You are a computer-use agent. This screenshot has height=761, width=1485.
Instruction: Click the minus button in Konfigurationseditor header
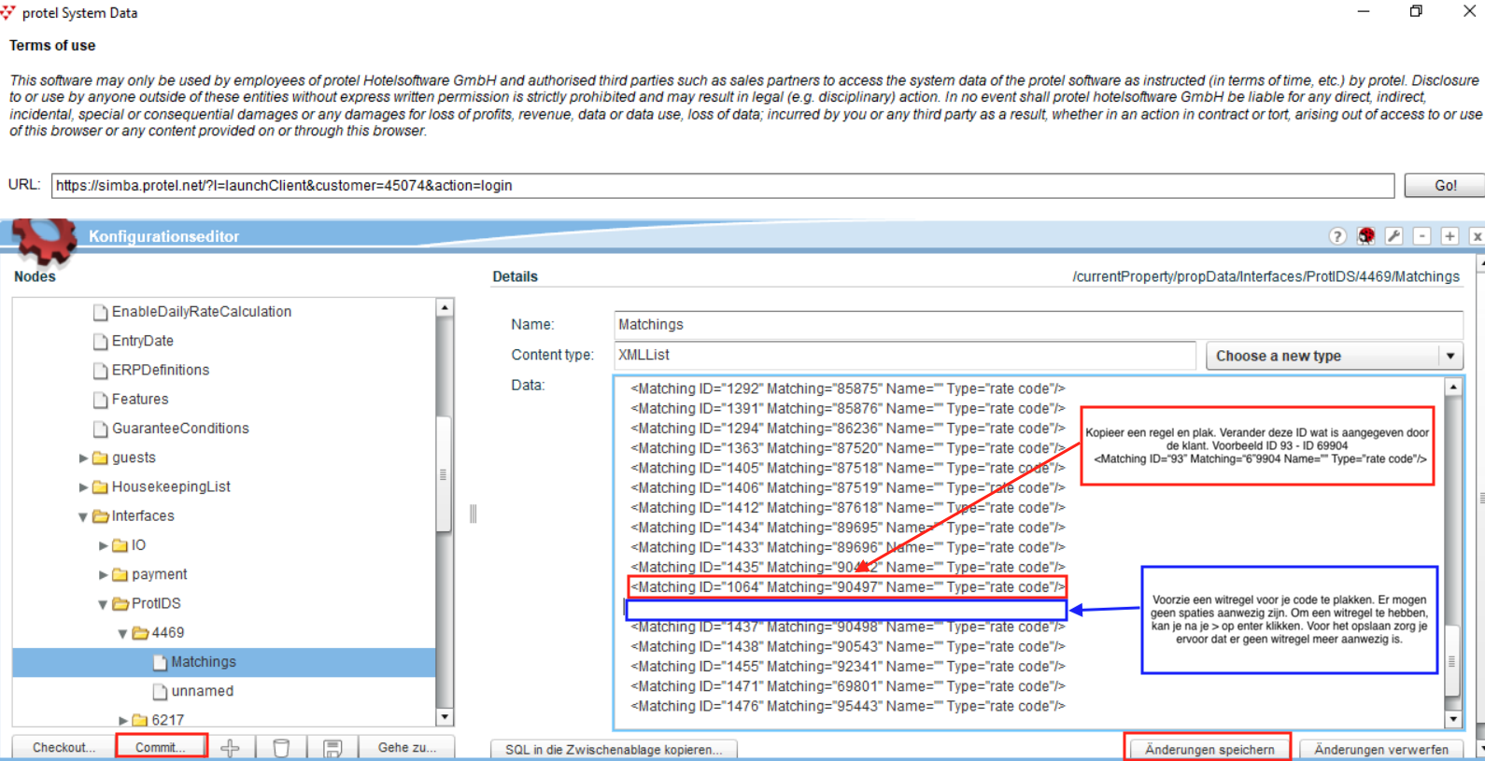tap(1421, 236)
